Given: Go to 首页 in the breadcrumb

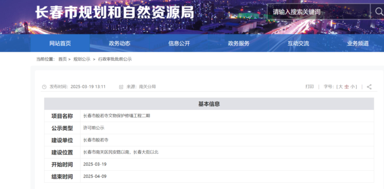Looking at the screenshot, I should point(62,59).
